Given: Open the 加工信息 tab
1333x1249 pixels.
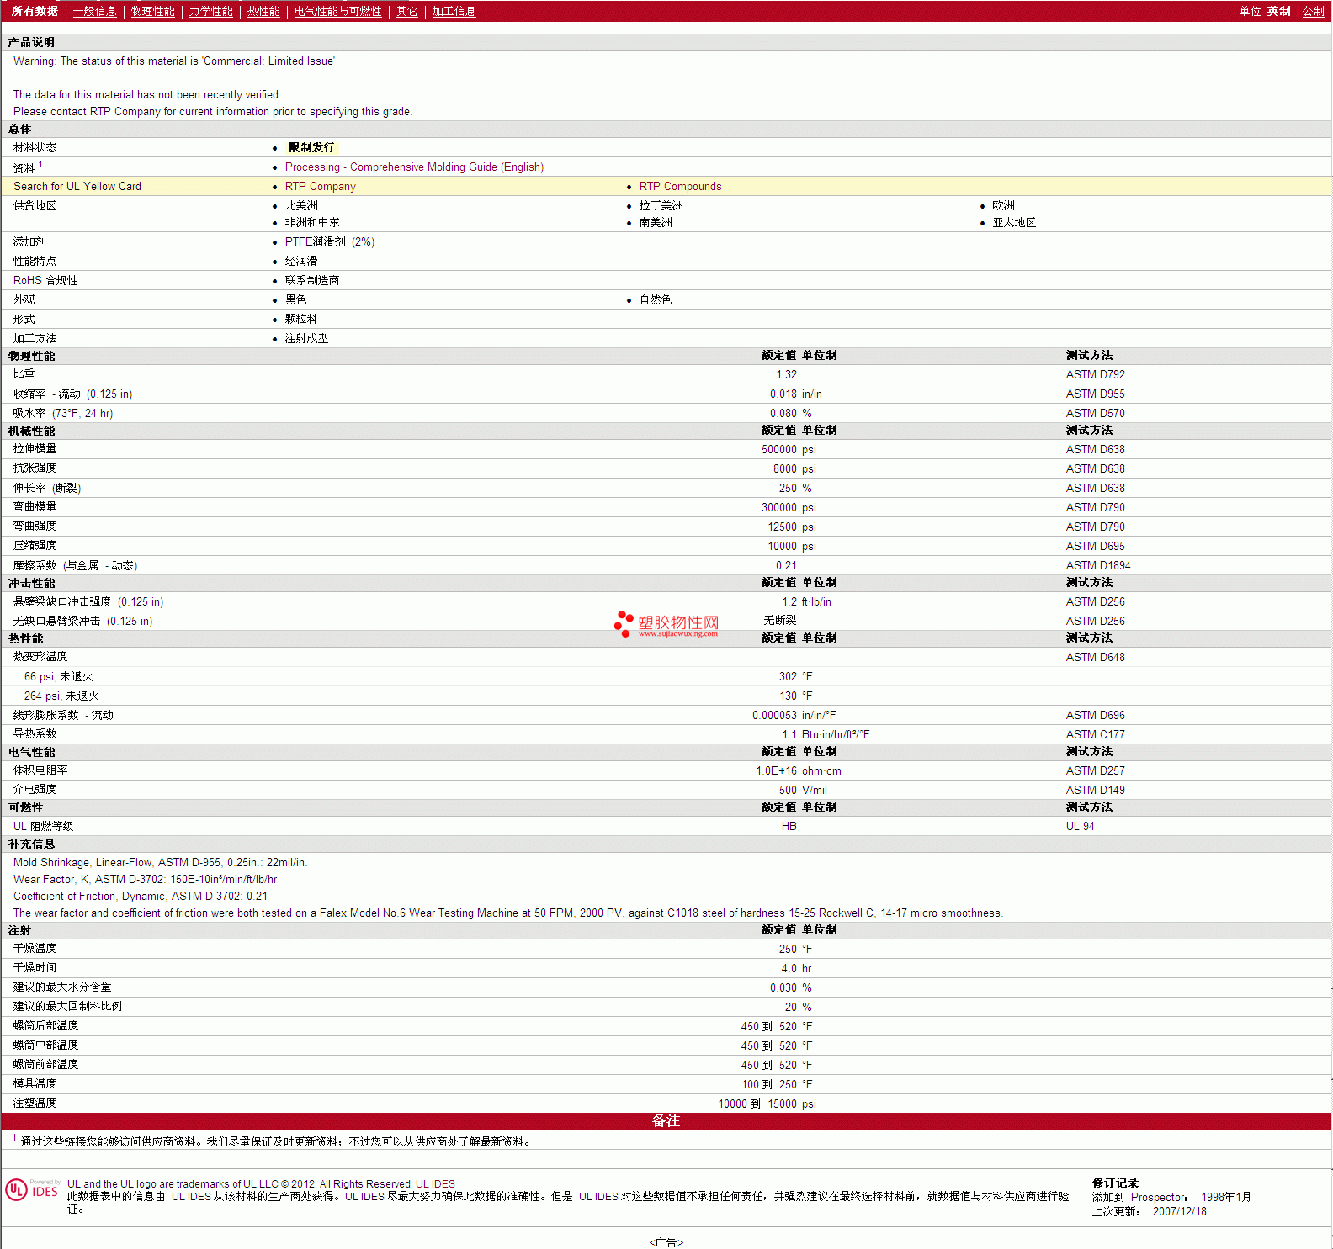Looking at the screenshot, I should pyautogui.click(x=454, y=12).
